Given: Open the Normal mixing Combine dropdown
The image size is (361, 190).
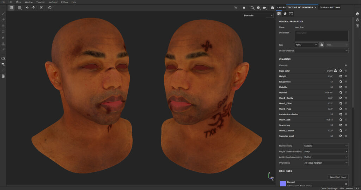Looking at the screenshot, I should [x=325, y=146].
